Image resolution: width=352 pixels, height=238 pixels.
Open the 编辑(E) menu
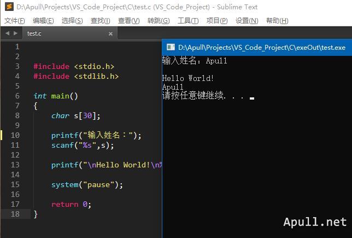pos(43,21)
